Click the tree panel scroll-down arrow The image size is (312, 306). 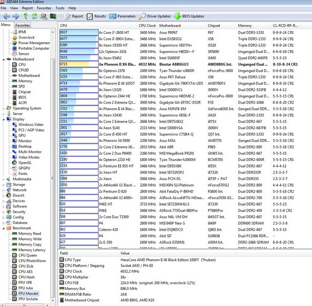pyautogui.click(x=52, y=300)
